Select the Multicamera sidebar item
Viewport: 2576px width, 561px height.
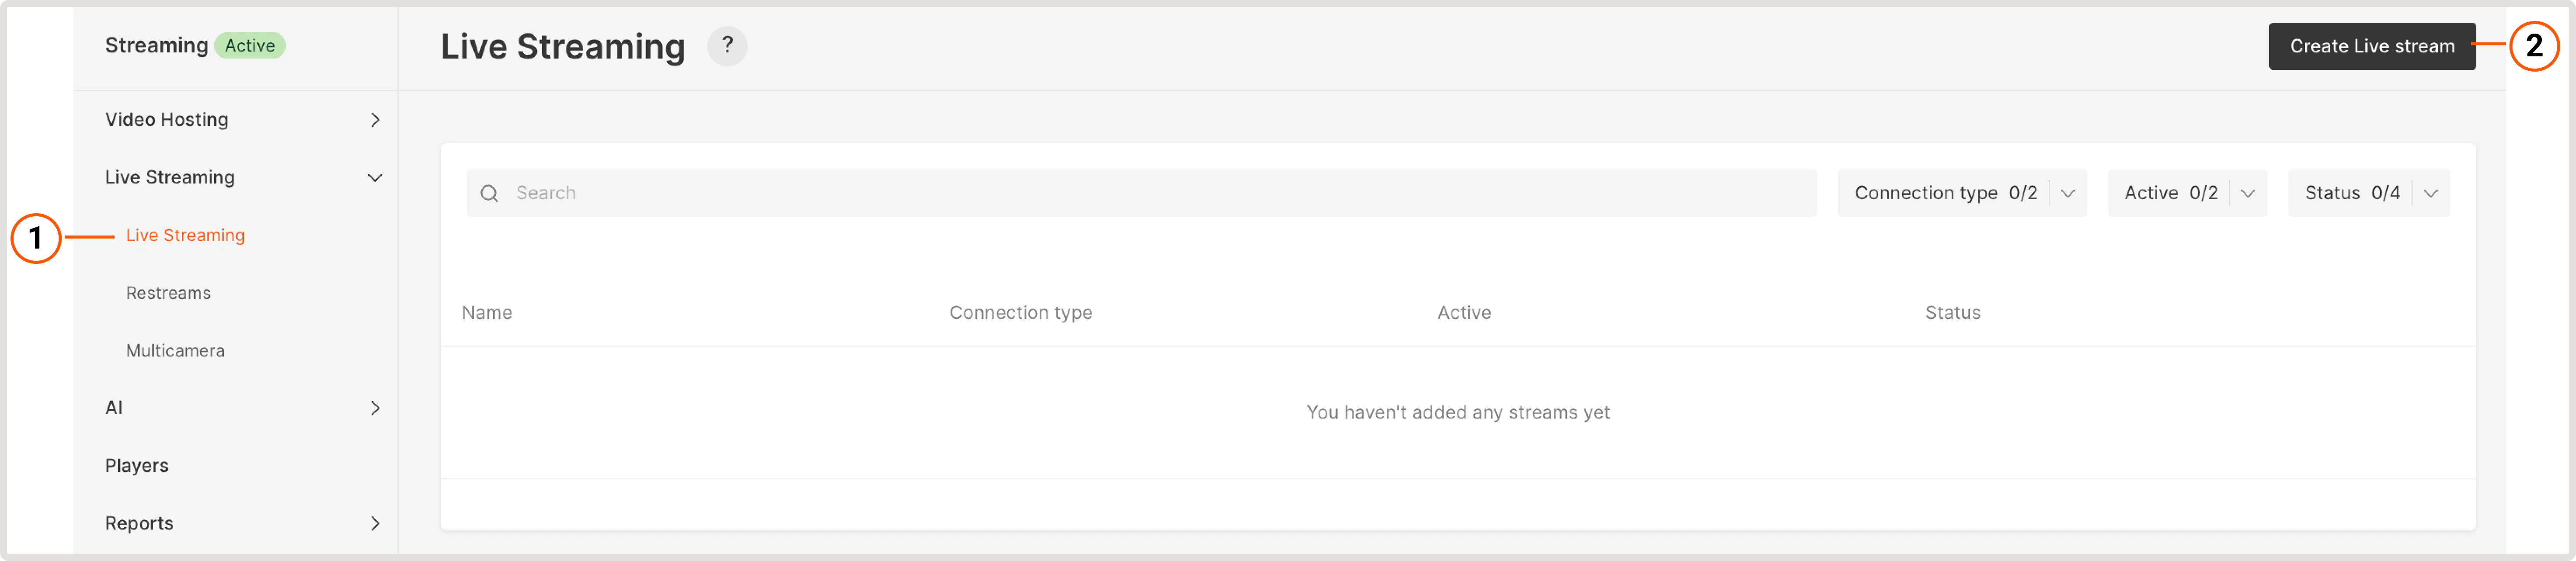(x=174, y=350)
